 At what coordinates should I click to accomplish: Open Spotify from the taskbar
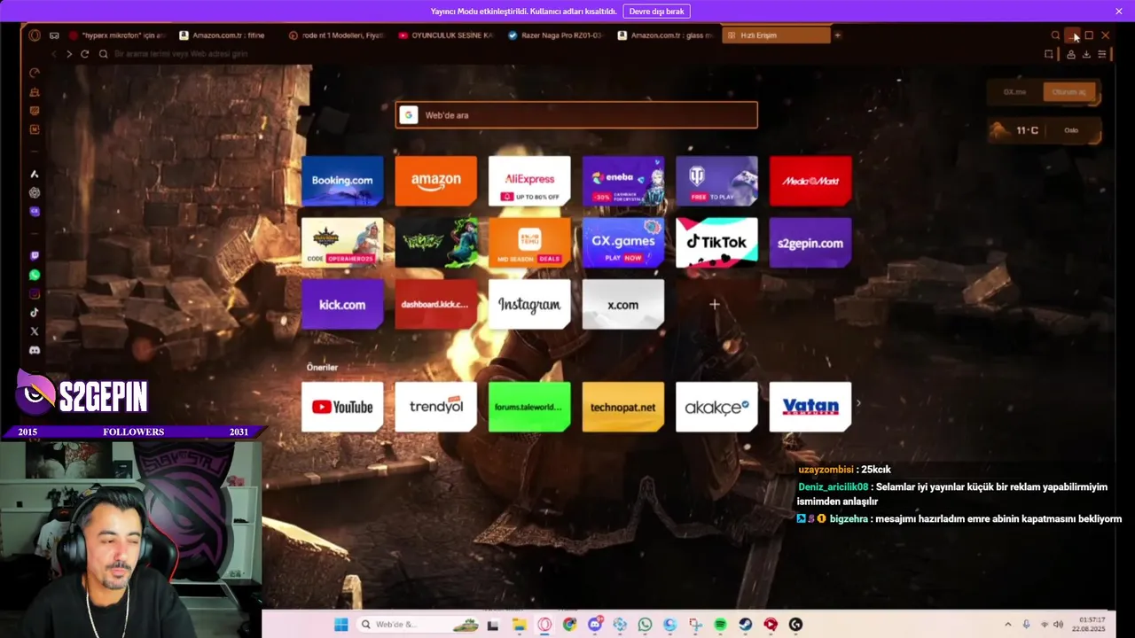coord(720,625)
